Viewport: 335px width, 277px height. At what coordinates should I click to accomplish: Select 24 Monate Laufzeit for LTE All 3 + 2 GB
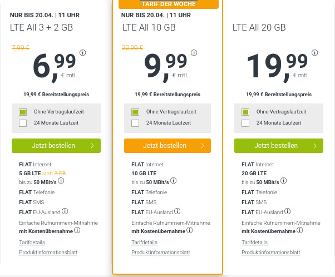pos(23,123)
